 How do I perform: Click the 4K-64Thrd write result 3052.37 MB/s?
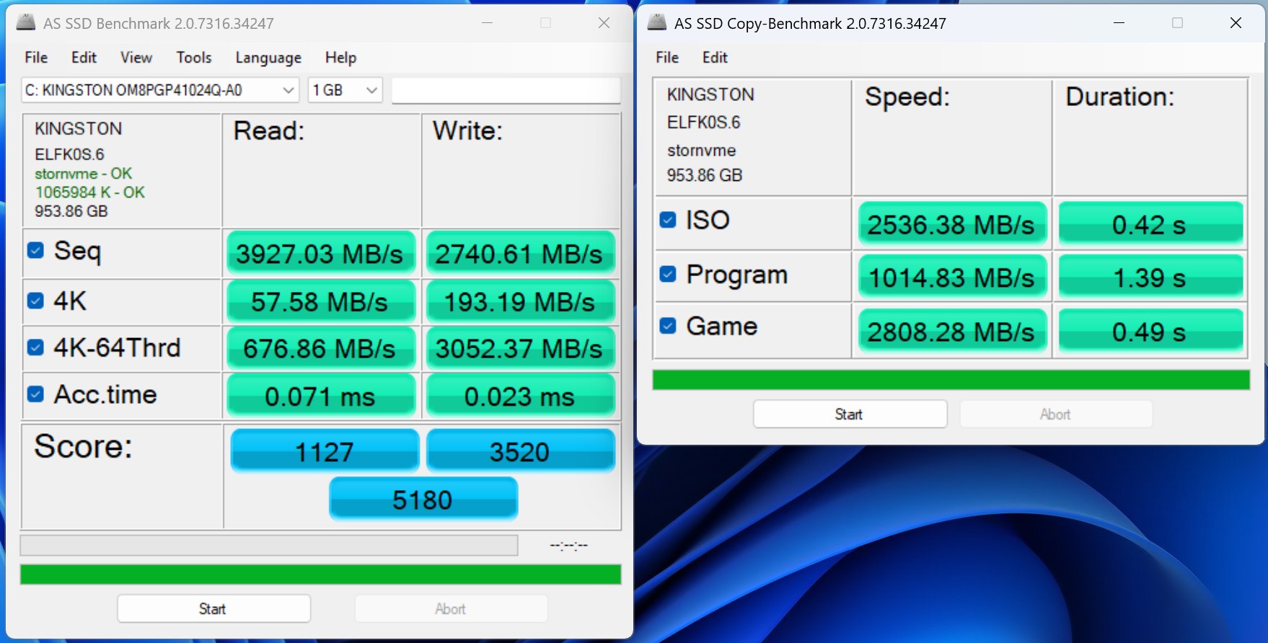coord(520,349)
